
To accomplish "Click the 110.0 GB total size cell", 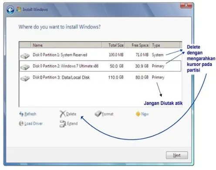I will tap(116, 78).
